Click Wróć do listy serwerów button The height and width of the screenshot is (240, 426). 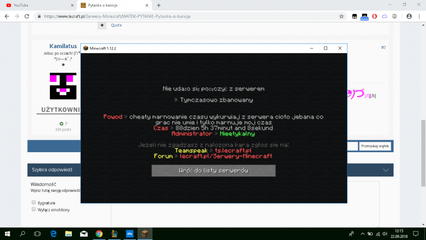[x=213, y=171]
